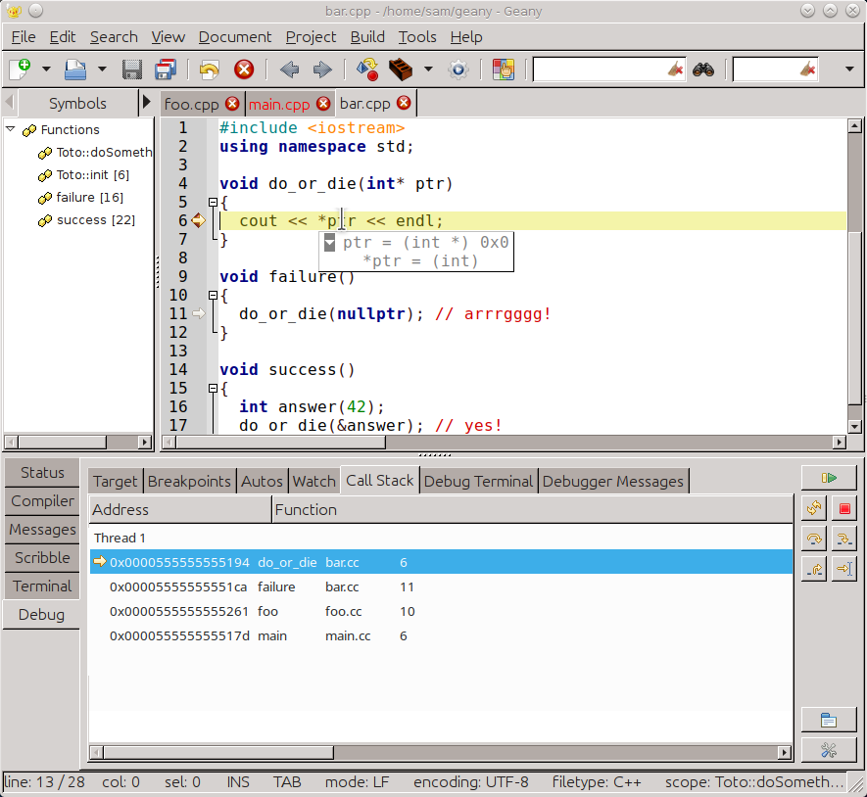The height and width of the screenshot is (797, 867).
Task: Close the main.cpp tab
Action: coord(323,104)
